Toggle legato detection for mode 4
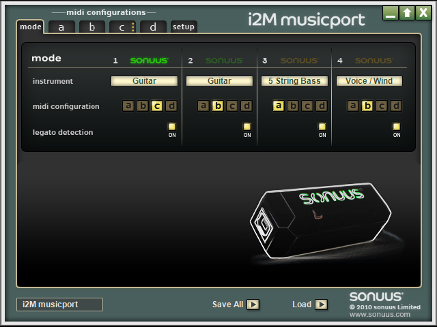The height and width of the screenshot is (327, 437). click(x=397, y=127)
